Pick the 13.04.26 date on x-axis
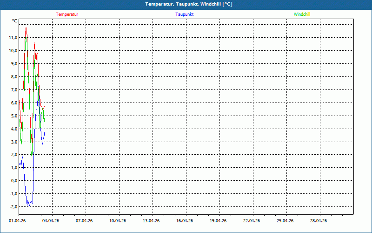This screenshot has width=372, height=233. pyautogui.click(x=152, y=221)
